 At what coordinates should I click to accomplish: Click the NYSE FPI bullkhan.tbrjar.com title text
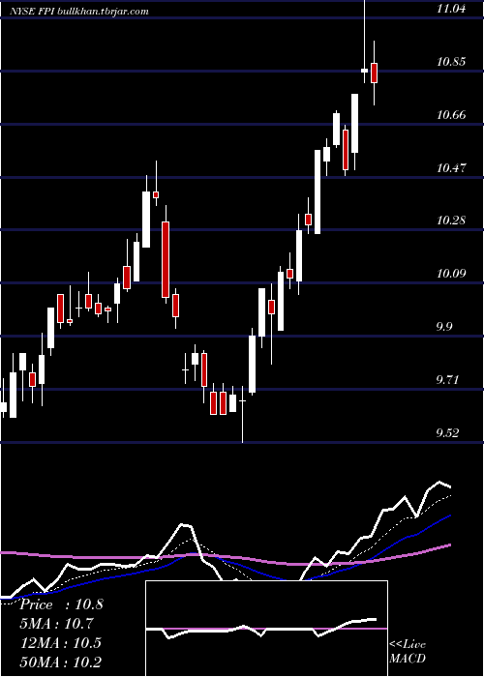point(79,12)
